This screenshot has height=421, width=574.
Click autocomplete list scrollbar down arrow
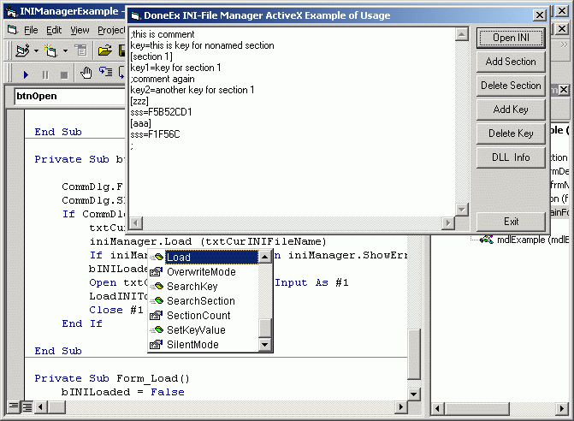pyautogui.click(x=264, y=345)
